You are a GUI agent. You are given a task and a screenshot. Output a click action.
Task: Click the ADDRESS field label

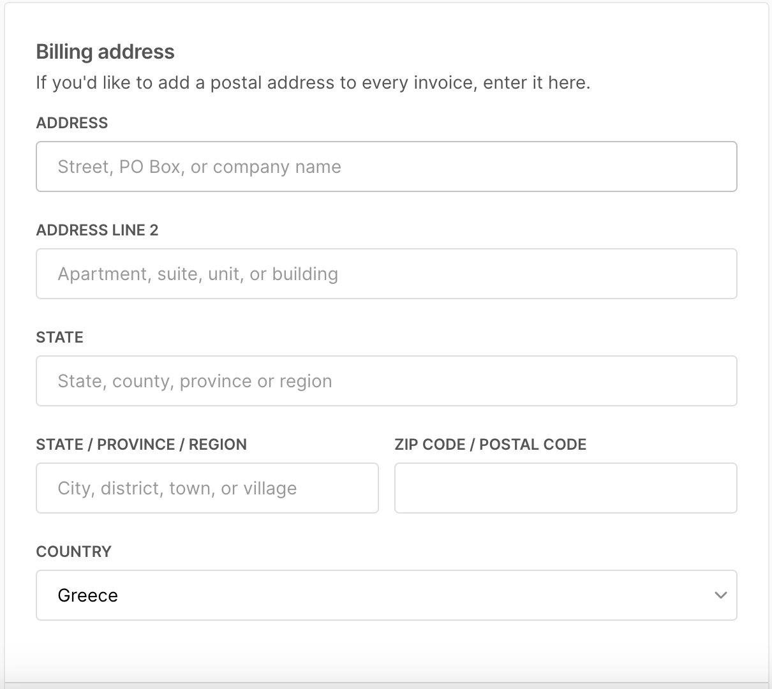coord(72,123)
